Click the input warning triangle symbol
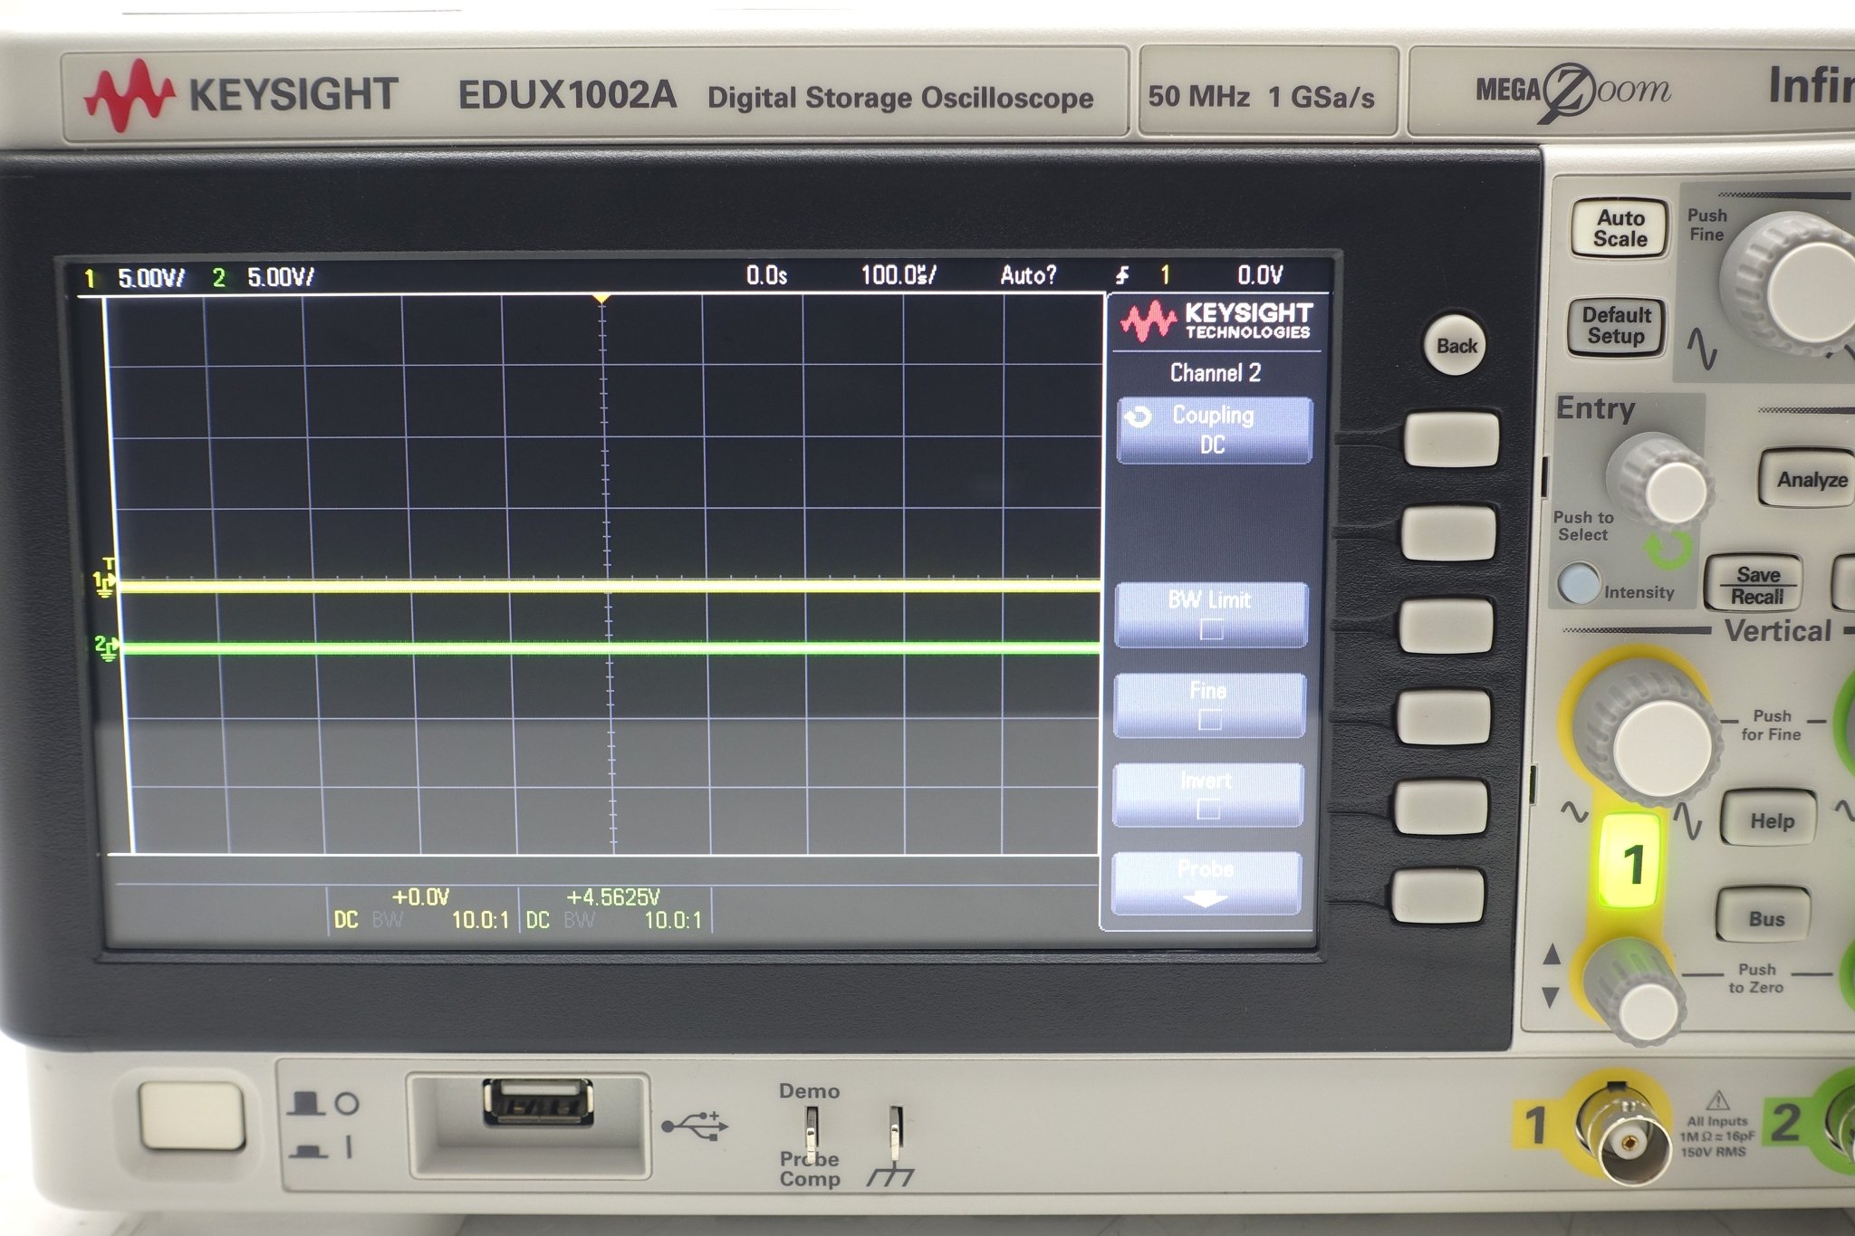Screen dimensions: 1855x1236 (x=1717, y=1102)
